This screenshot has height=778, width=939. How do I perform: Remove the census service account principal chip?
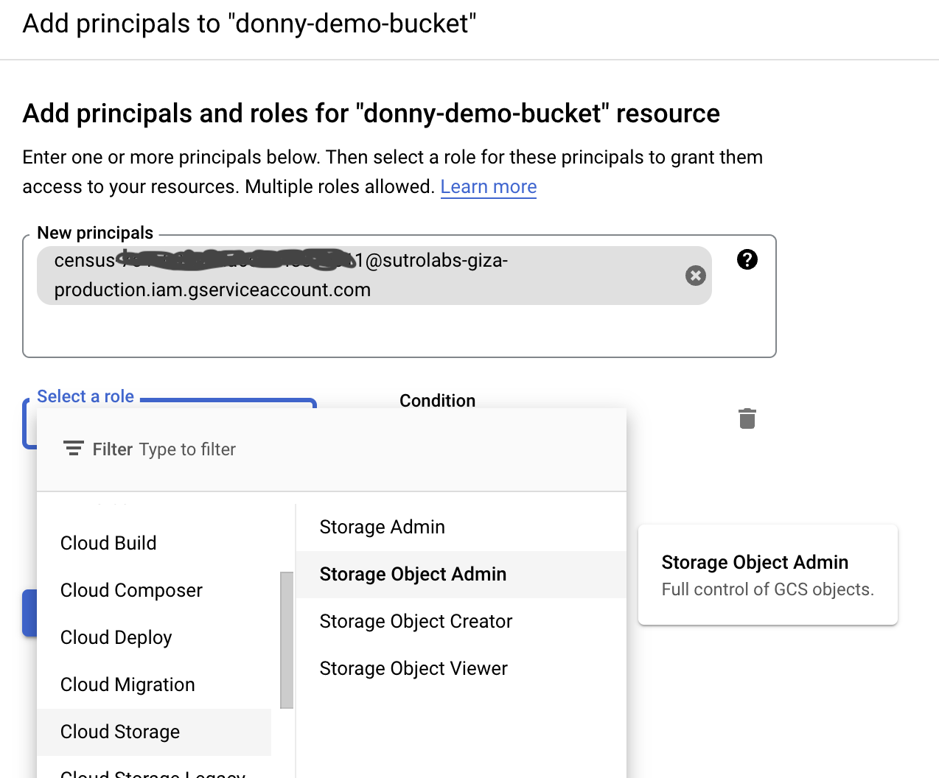[x=695, y=276]
